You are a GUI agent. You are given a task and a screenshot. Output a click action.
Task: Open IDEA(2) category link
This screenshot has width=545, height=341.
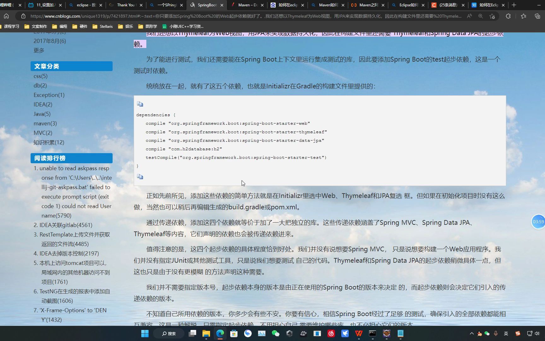(43, 105)
